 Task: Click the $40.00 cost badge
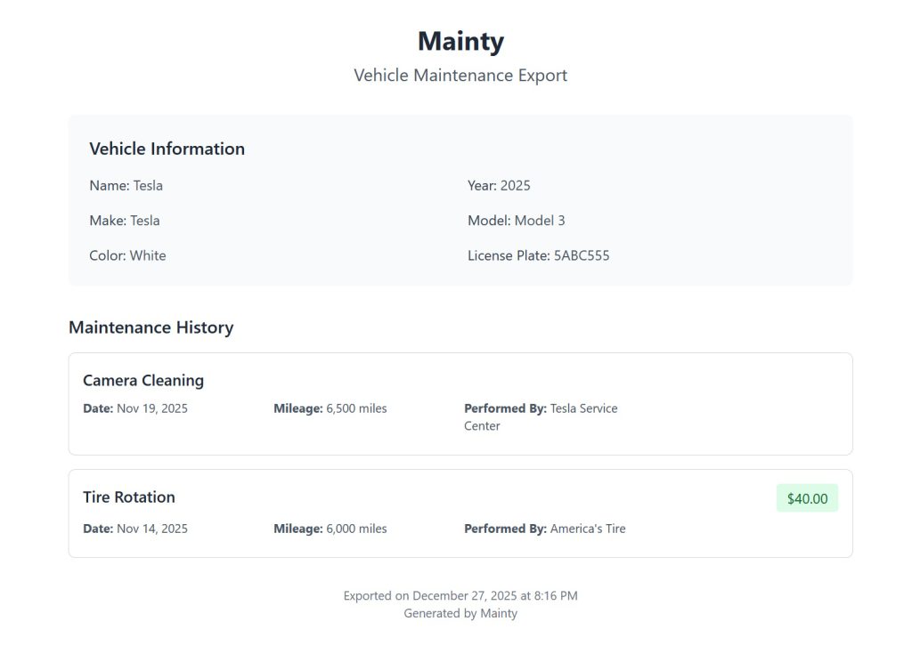806,498
